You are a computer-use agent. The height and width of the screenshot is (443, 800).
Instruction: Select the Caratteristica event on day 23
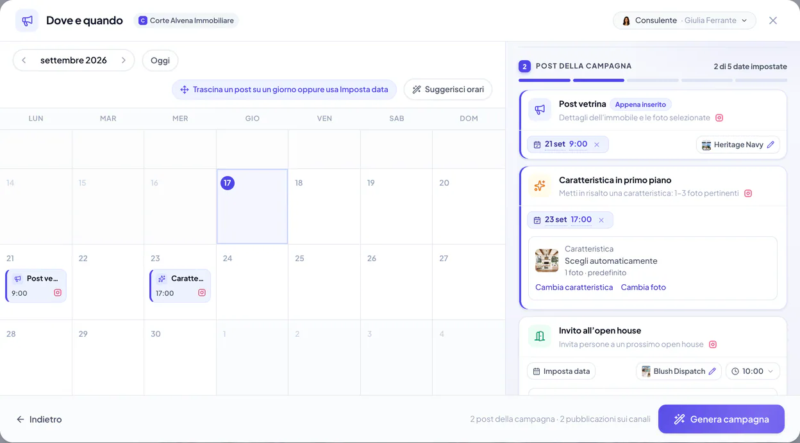[x=180, y=286]
